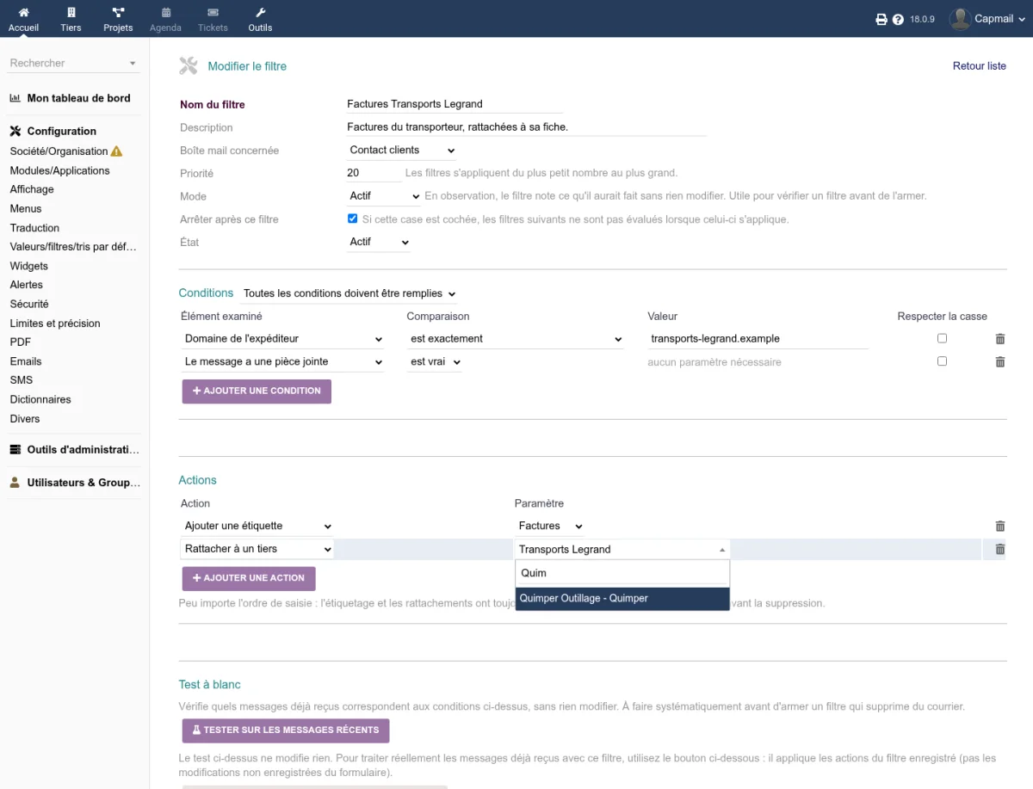Delete the Rattacher à un tiers action
This screenshot has height=789, width=1033.
(x=999, y=549)
